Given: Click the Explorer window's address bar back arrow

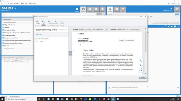Looking at the screenshot, I should point(2,4).
